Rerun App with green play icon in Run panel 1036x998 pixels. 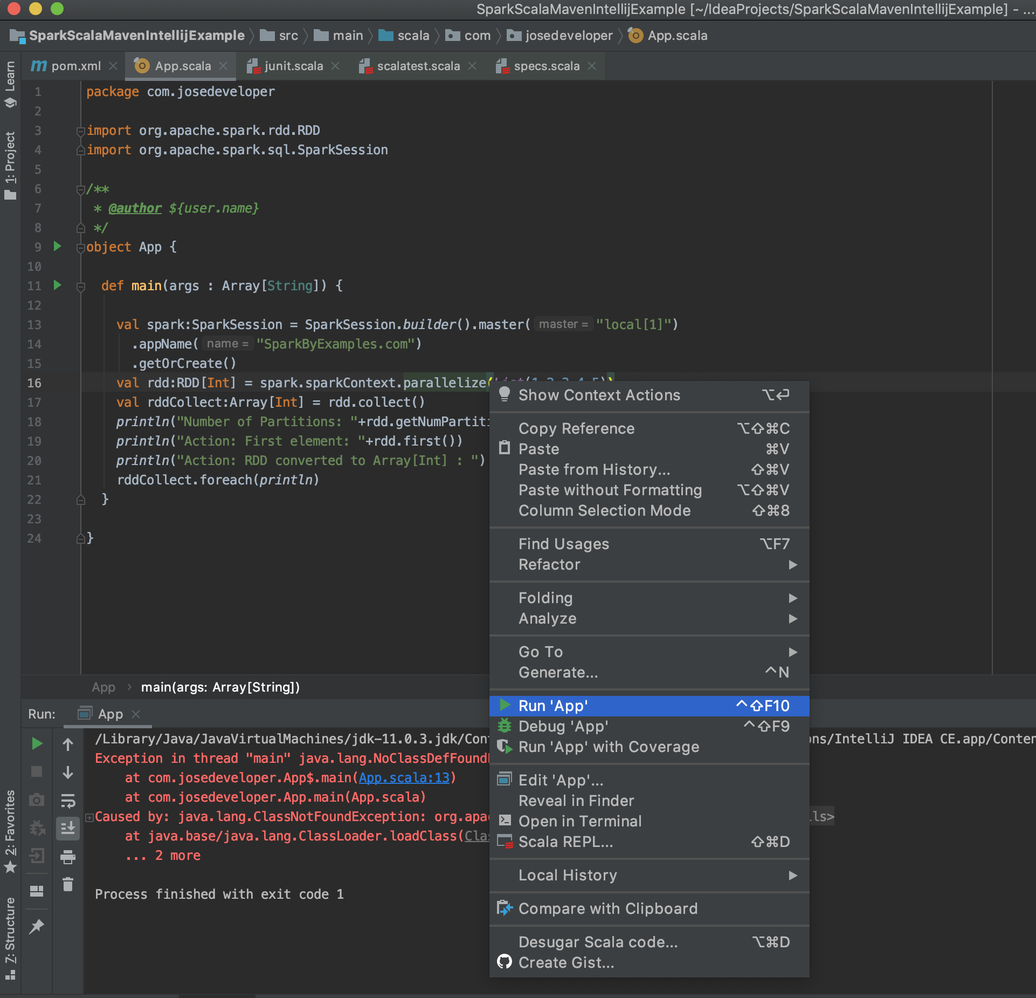click(37, 744)
